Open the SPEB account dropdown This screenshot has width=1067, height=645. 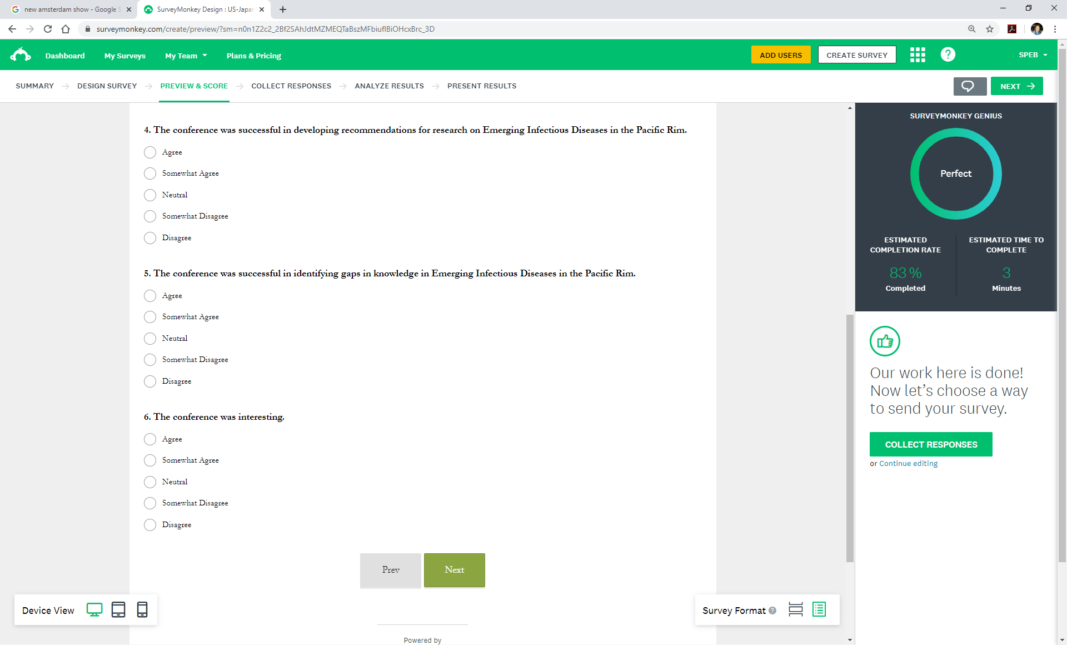tap(1033, 55)
